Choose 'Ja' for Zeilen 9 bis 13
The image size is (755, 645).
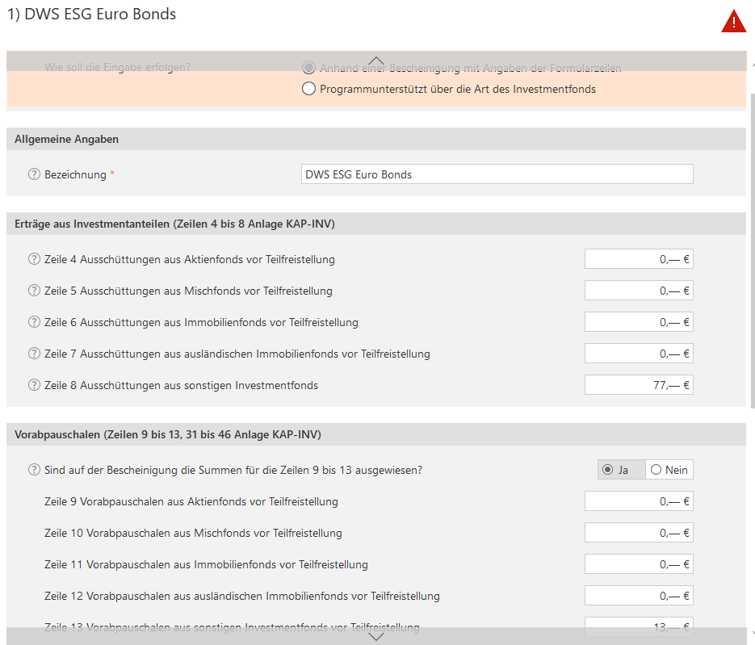(x=621, y=470)
